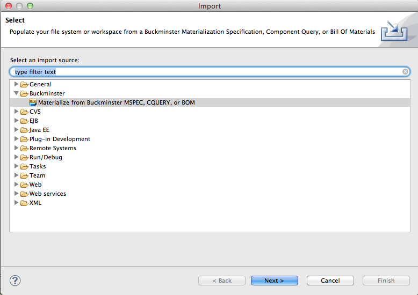Expand the General folder node
Screen dimensions: 418x295
[16, 84]
